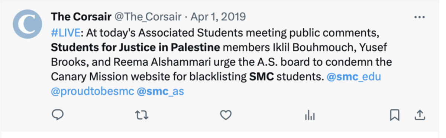Screen dimensions: 446x138
Task: Open the three-dot more options menu
Action: 419,17
